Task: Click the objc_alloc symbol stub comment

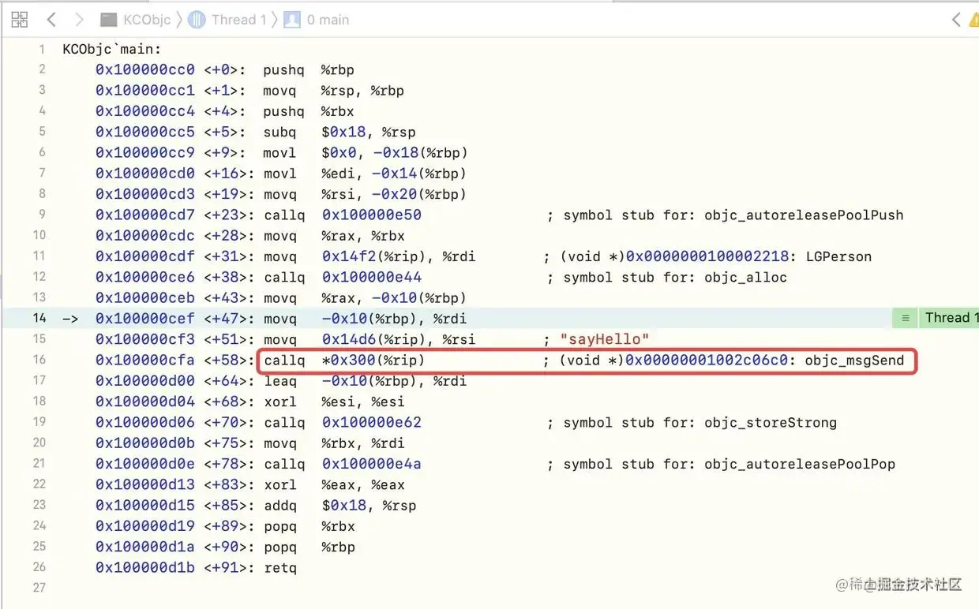Action: coord(667,277)
